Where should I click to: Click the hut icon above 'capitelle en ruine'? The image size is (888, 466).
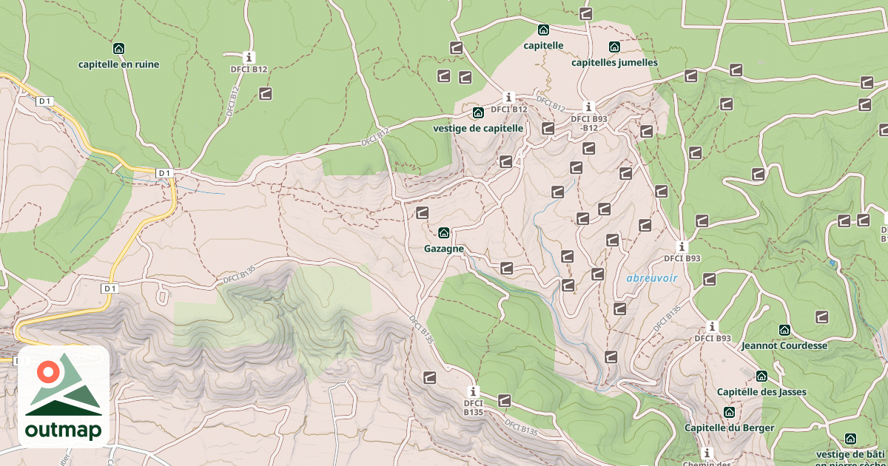[118, 49]
